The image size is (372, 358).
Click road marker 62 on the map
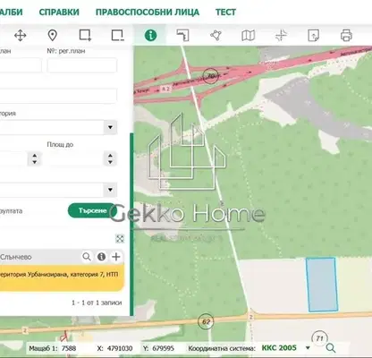tap(206, 322)
